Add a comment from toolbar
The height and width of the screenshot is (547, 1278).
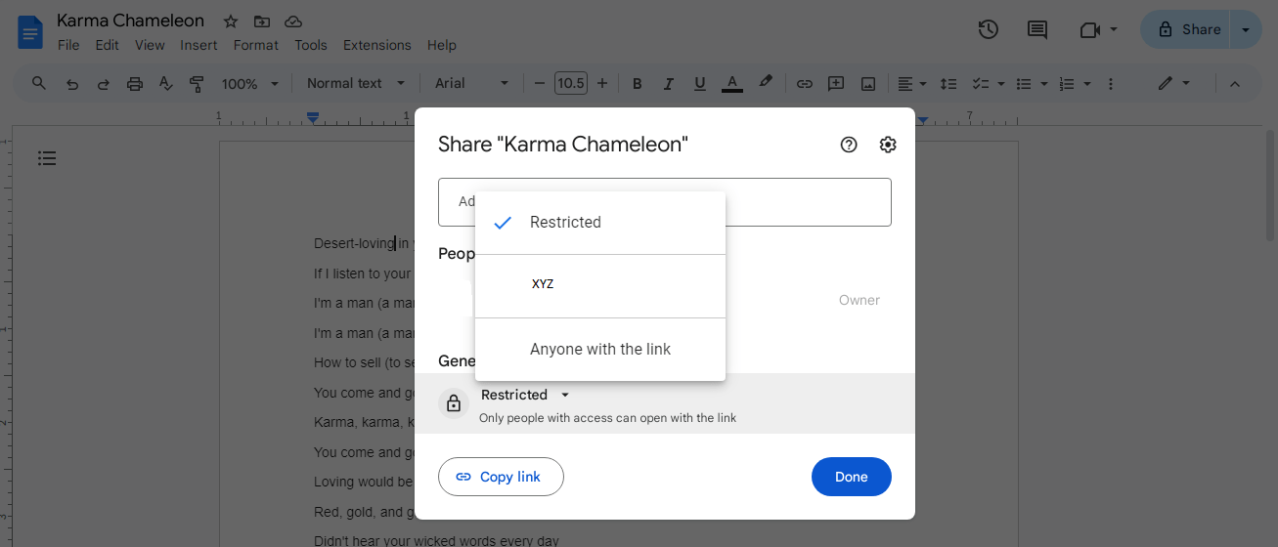tap(836, 84)
